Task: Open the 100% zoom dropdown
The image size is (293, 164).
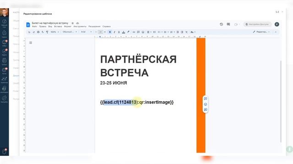Action: click(x=54, y=32)
